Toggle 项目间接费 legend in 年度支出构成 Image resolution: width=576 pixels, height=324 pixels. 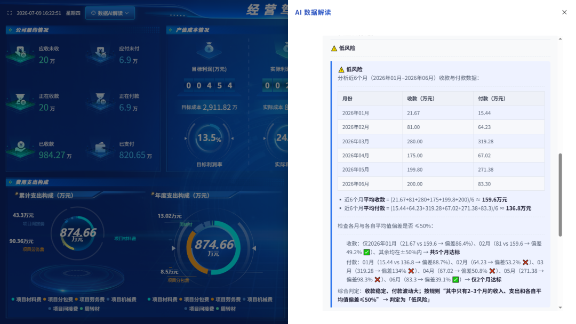[x=199, y=309]
